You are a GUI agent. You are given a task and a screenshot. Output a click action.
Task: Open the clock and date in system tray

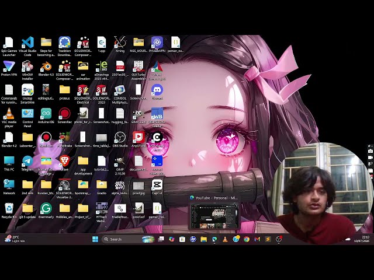point(362,239)
